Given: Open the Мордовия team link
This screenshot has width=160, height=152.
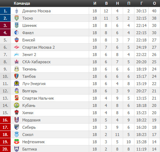Looking at the screenshot, I should point(31,120).
